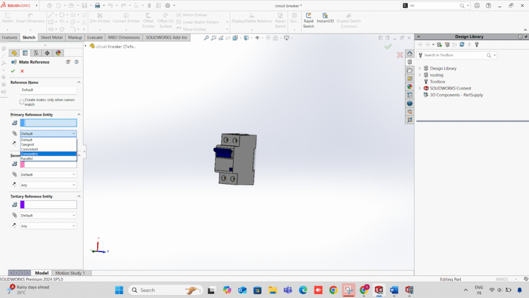529x298 pixels.
Task: Open SOLIDWORKS Options gear in top toolbar
Action: click(x=167, y=6)
